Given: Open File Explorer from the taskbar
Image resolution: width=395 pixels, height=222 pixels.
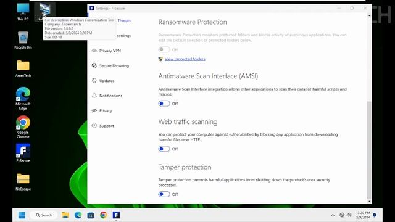Looking at the screenshot, I should click(x=65, y=215).
